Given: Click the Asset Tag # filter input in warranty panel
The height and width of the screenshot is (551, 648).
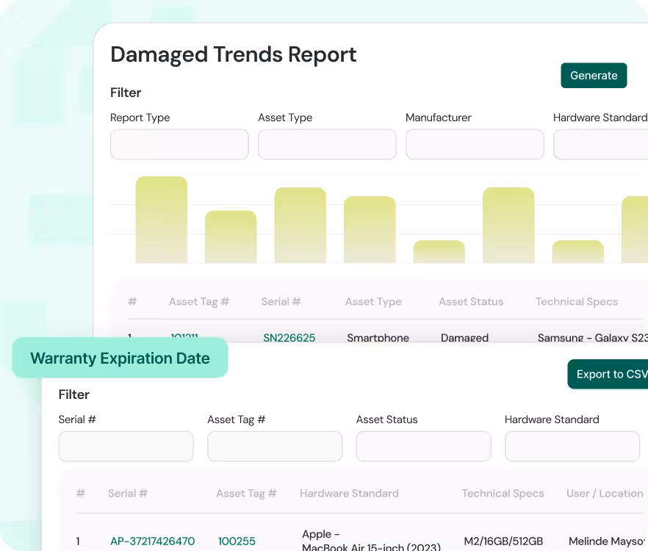Looking at the screenshot, I should coord(275,447).
